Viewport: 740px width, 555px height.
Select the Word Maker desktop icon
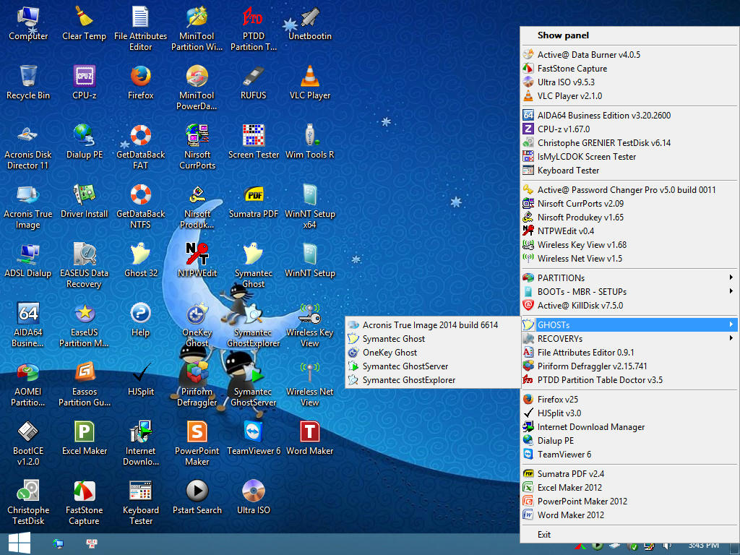coord(310,439)
